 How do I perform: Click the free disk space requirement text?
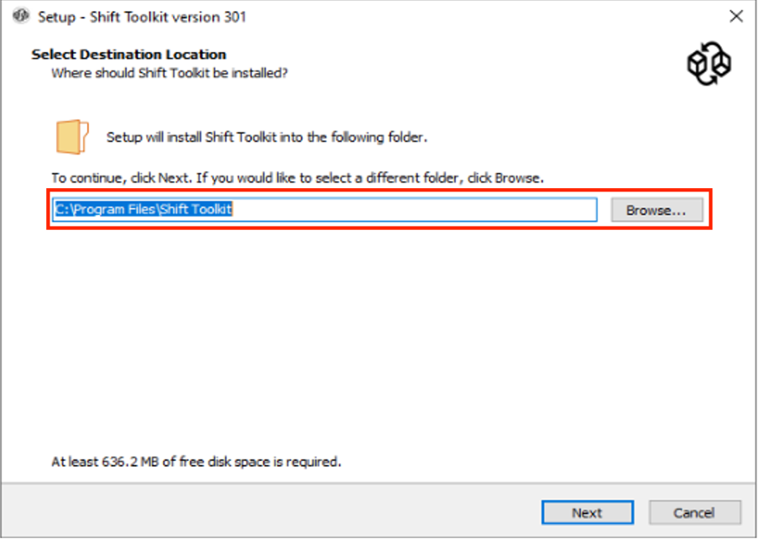pyautogui.click(x=196, y=461)
